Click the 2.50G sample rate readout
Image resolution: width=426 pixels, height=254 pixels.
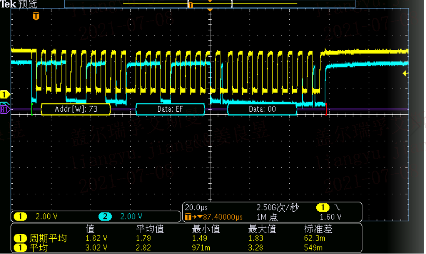point(277,208)
